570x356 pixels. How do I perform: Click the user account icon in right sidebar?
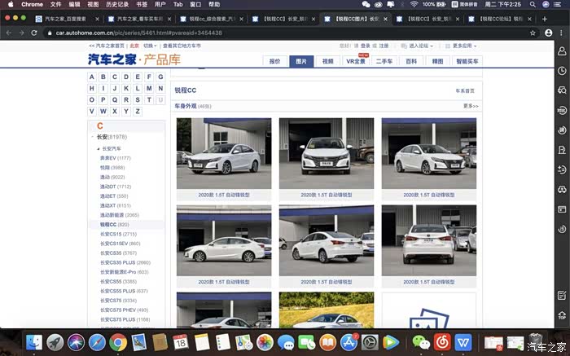point(562,51)
